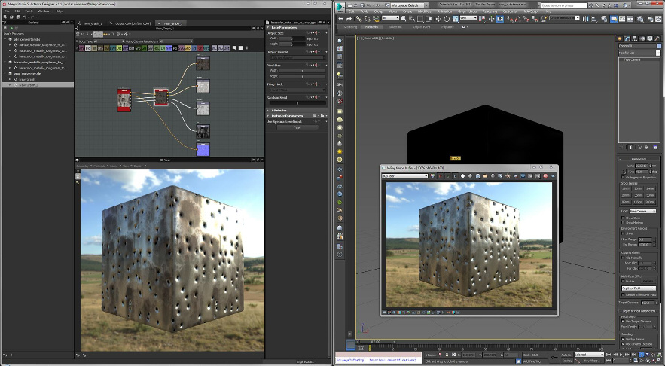Select the Unlink Selection tool

tap(368, 19)
